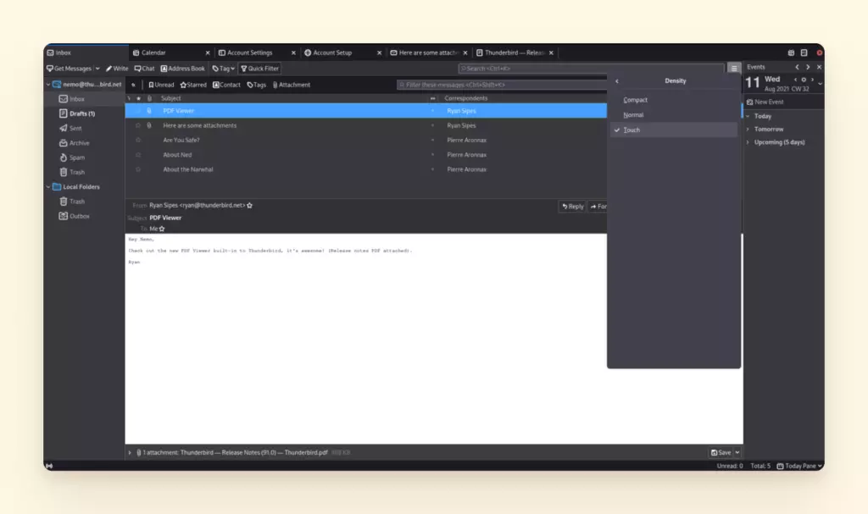Toggle the Starred quick filter
The height and width of the screenshot is (514, 868).
(x=193, y=85)
